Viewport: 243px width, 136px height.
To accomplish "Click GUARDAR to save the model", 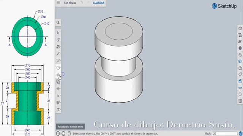I will (x=98, y=3).
